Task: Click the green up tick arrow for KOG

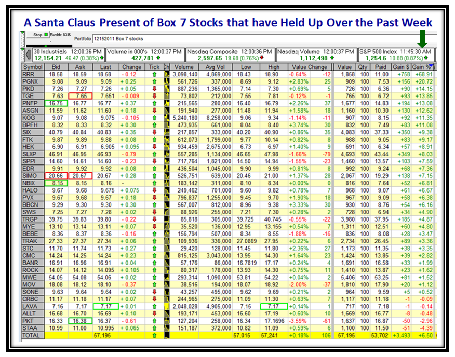Action: (154, 118)
